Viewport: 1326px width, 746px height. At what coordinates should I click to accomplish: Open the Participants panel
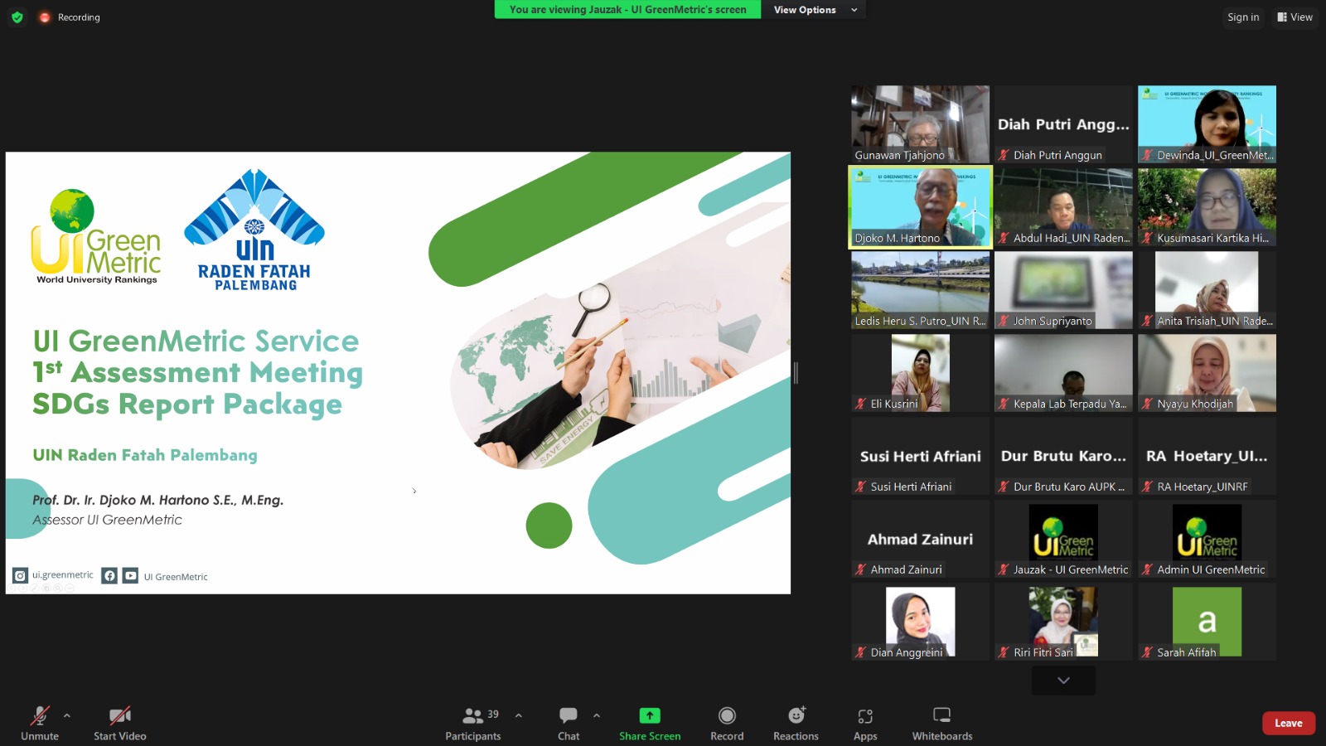(473, 723)
